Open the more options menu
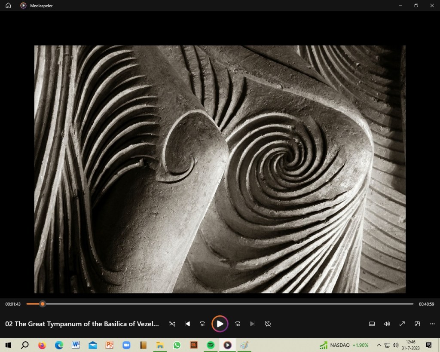 [432, 324]
